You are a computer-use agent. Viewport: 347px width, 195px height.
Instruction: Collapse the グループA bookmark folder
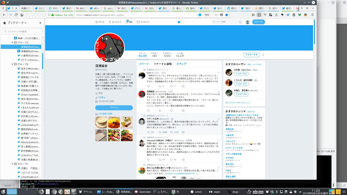point(12,42)
